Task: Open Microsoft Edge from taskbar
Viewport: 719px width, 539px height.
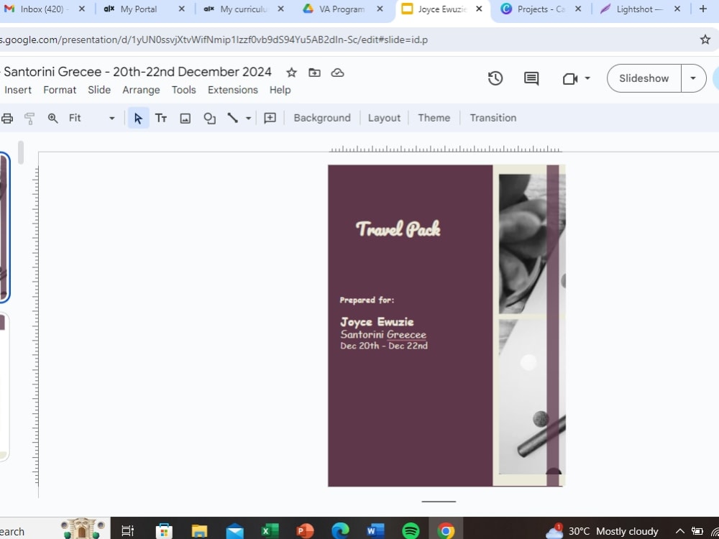Action: pos(340,531)
